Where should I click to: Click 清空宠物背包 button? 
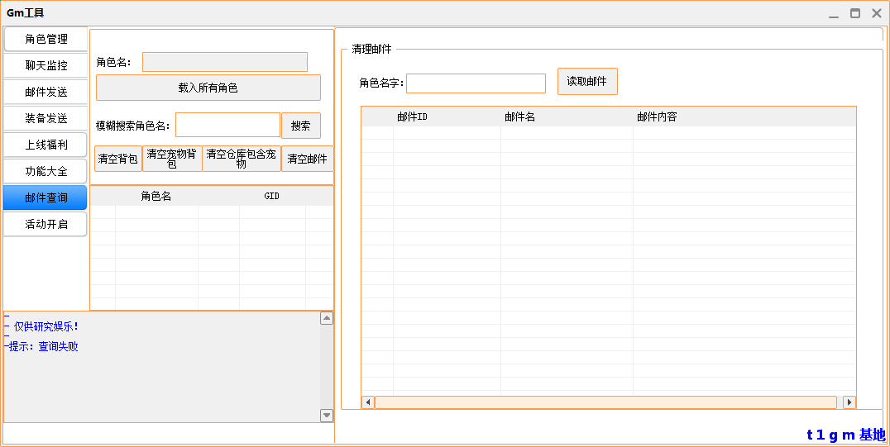(172, 159)
